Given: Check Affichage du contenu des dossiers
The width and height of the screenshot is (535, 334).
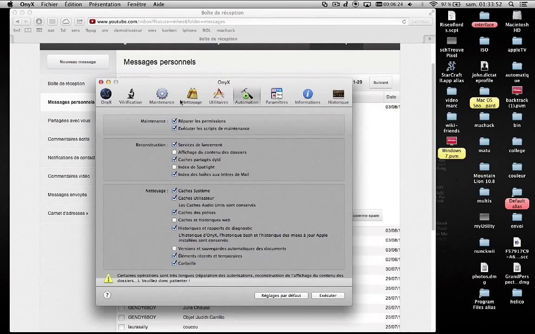Looking at the screenshot, I should point(174,152).
